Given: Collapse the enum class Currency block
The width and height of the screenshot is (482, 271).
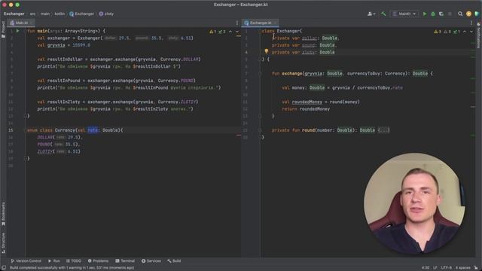Looking at the screenshot, I should pos(26,130).
